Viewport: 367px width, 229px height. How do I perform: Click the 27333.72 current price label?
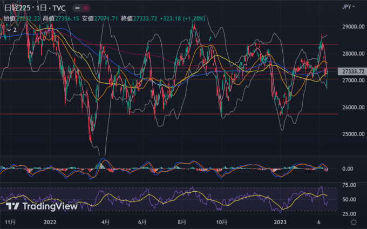(x=352, y=71)
